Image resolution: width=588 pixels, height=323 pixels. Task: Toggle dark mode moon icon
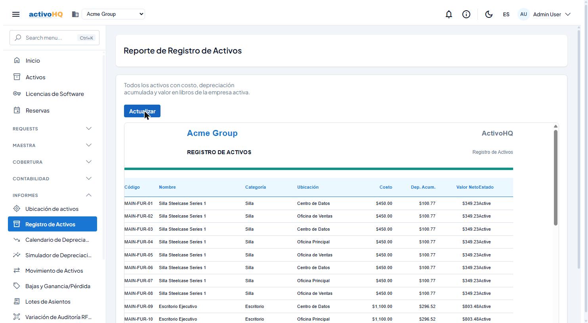coord(489,14)
